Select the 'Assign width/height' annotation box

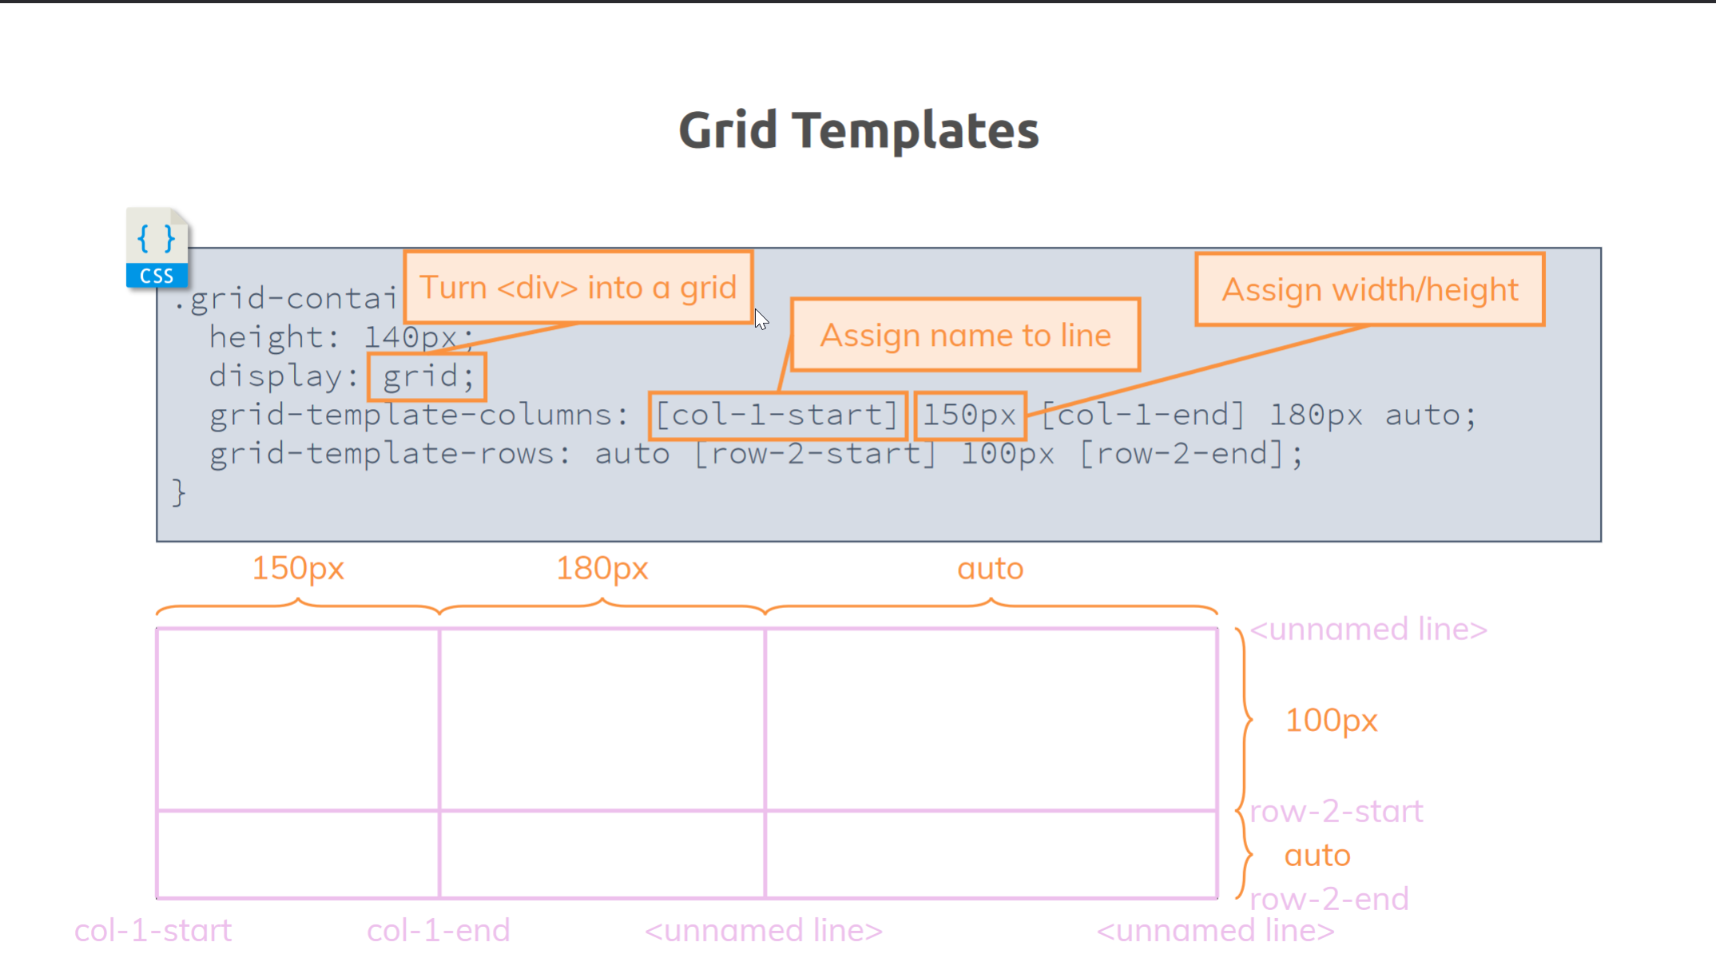(x=1369, y=288)
